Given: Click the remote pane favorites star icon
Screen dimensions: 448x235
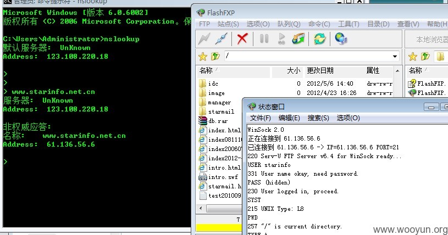Looking at the screenshot, I should tap(203, 57).
